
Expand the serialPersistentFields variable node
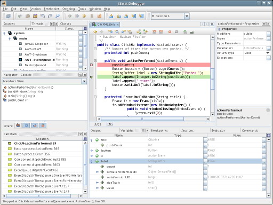(97, 172)
